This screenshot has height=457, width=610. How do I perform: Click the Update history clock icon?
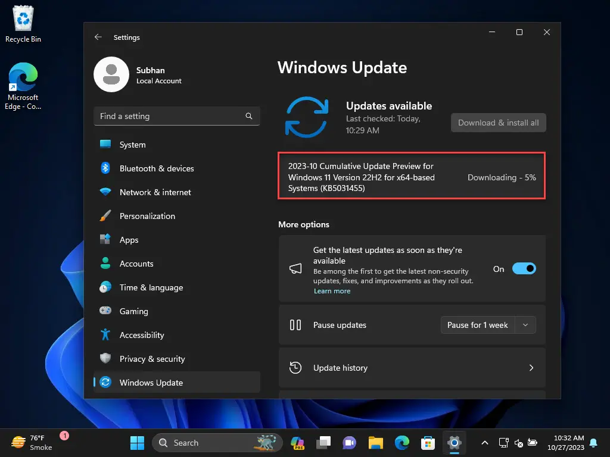tap(295, 368)
